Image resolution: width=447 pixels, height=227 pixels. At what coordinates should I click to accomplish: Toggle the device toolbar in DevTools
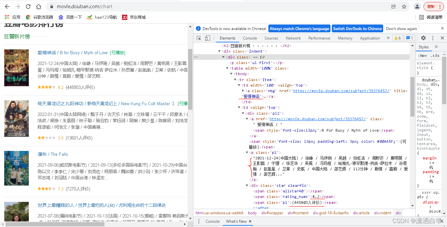point(207,38)
